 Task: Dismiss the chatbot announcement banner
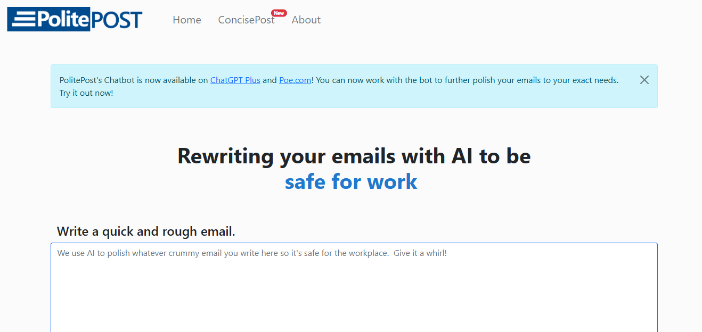(x=644, y=80)
